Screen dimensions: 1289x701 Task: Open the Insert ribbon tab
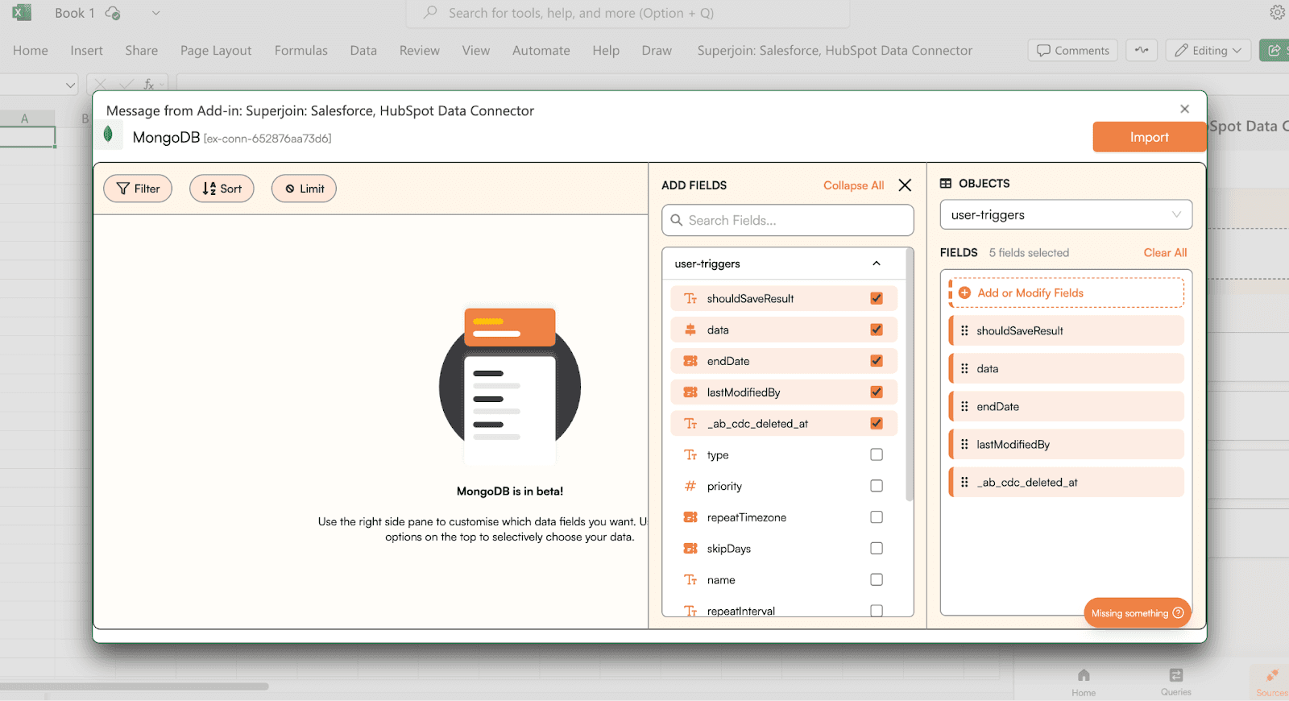click(86, 50)
